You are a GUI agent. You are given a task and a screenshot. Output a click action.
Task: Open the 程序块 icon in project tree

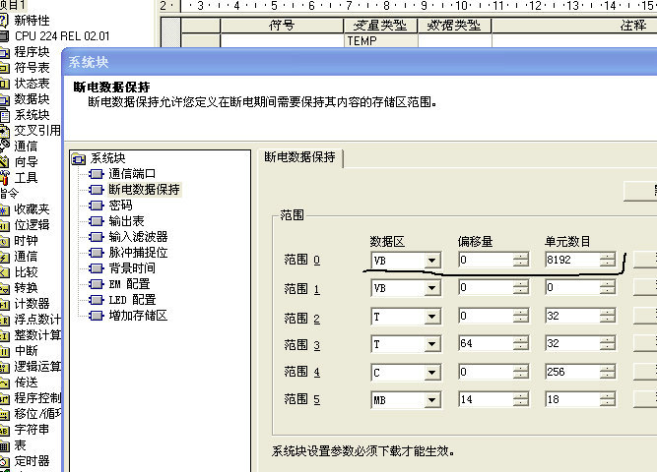(5, 51)
